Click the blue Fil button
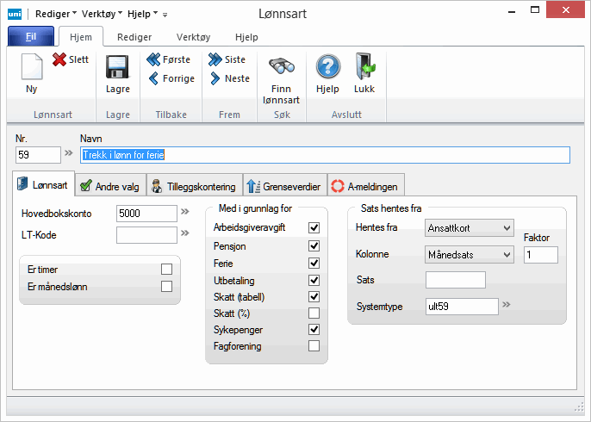Image resolution: width=591 pixels, height=422 pixels. [31, 37]
